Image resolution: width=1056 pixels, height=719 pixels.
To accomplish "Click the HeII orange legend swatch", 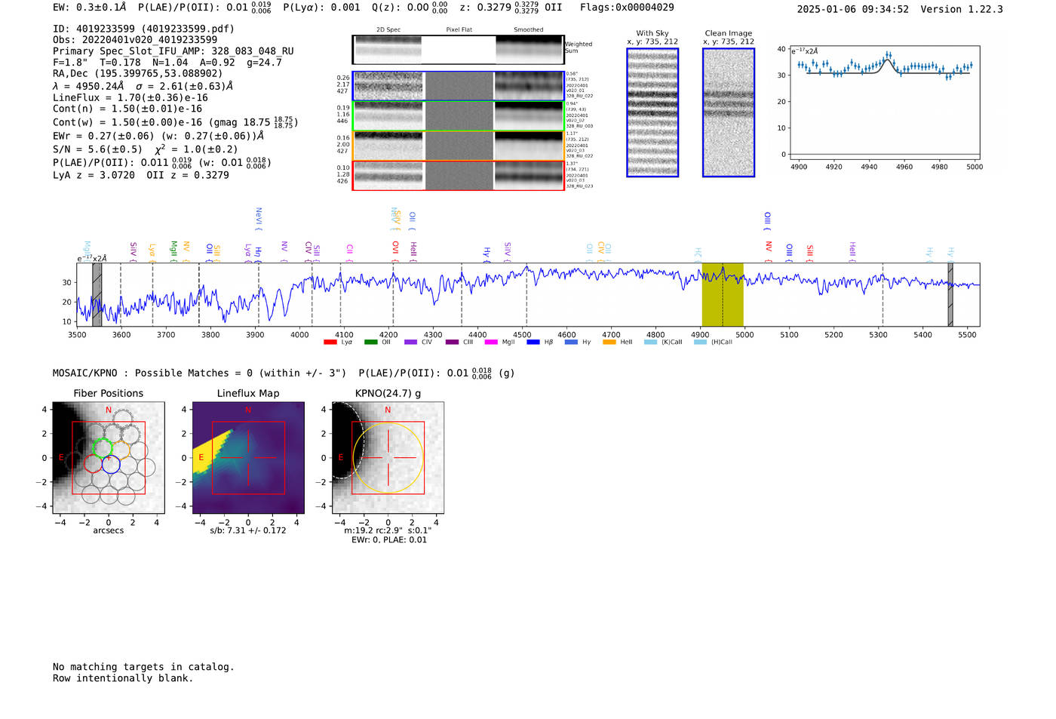I will tap(609, 342).
